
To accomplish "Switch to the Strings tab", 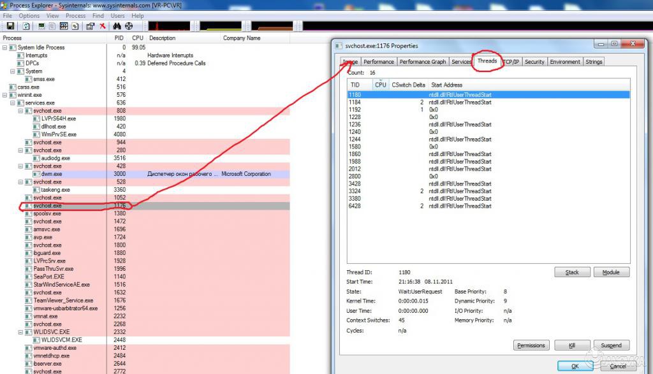I will [x=594, y=62].
